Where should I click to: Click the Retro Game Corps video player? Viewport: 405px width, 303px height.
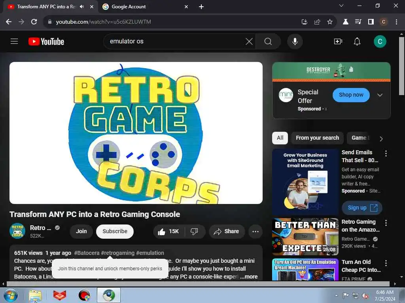tap(136, 133)
